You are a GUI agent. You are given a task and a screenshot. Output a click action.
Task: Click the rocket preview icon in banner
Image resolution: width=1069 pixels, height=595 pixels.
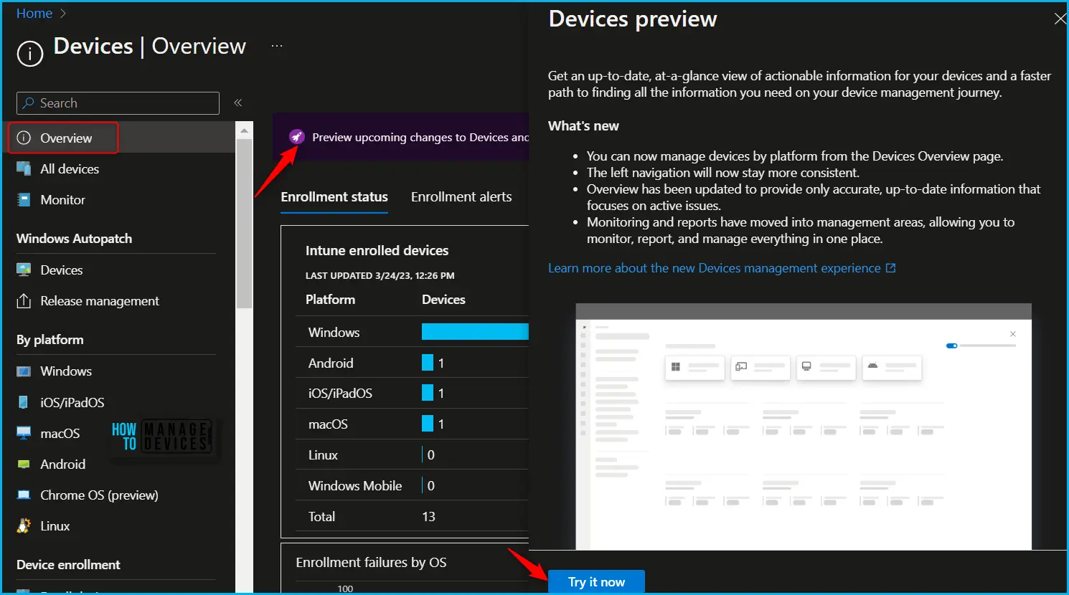(296, 137)
